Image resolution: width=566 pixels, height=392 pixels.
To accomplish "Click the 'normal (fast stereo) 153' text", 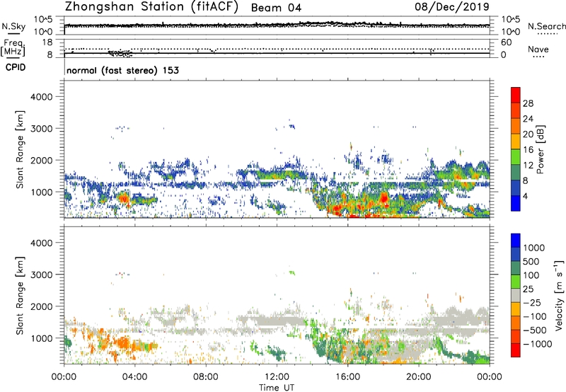I will click(122, 70).
